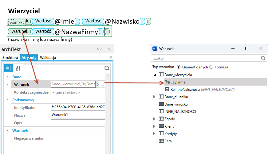Viewport: 272px width, 154px height.
Task: Collapse Dane_wierzyciela tree node
Action: click(x=155, y=75)
